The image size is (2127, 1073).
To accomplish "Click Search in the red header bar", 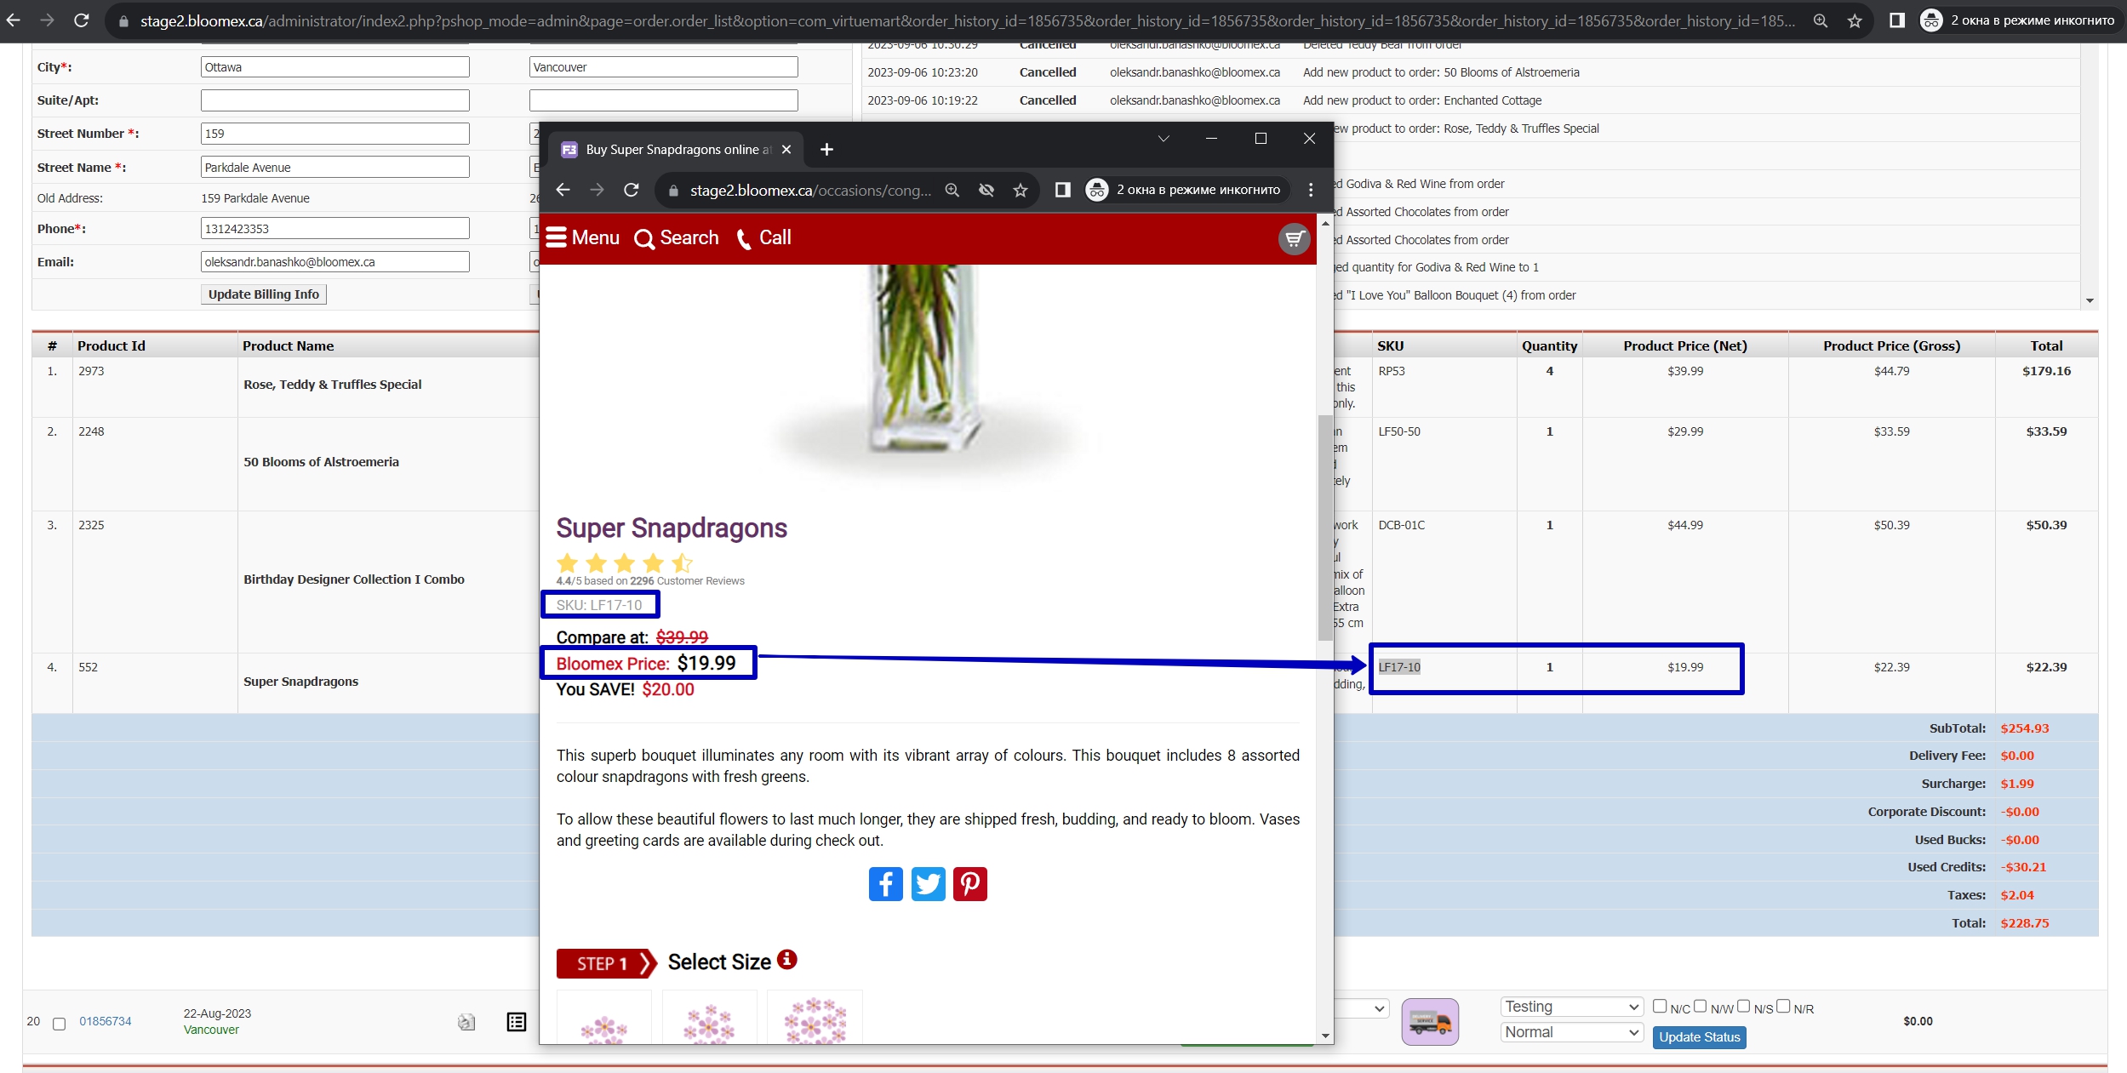I will point(677,238).
